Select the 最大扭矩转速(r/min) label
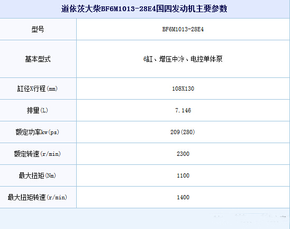Image resolution: width=290 pixels, height=229 pixels. pos(38,197)
